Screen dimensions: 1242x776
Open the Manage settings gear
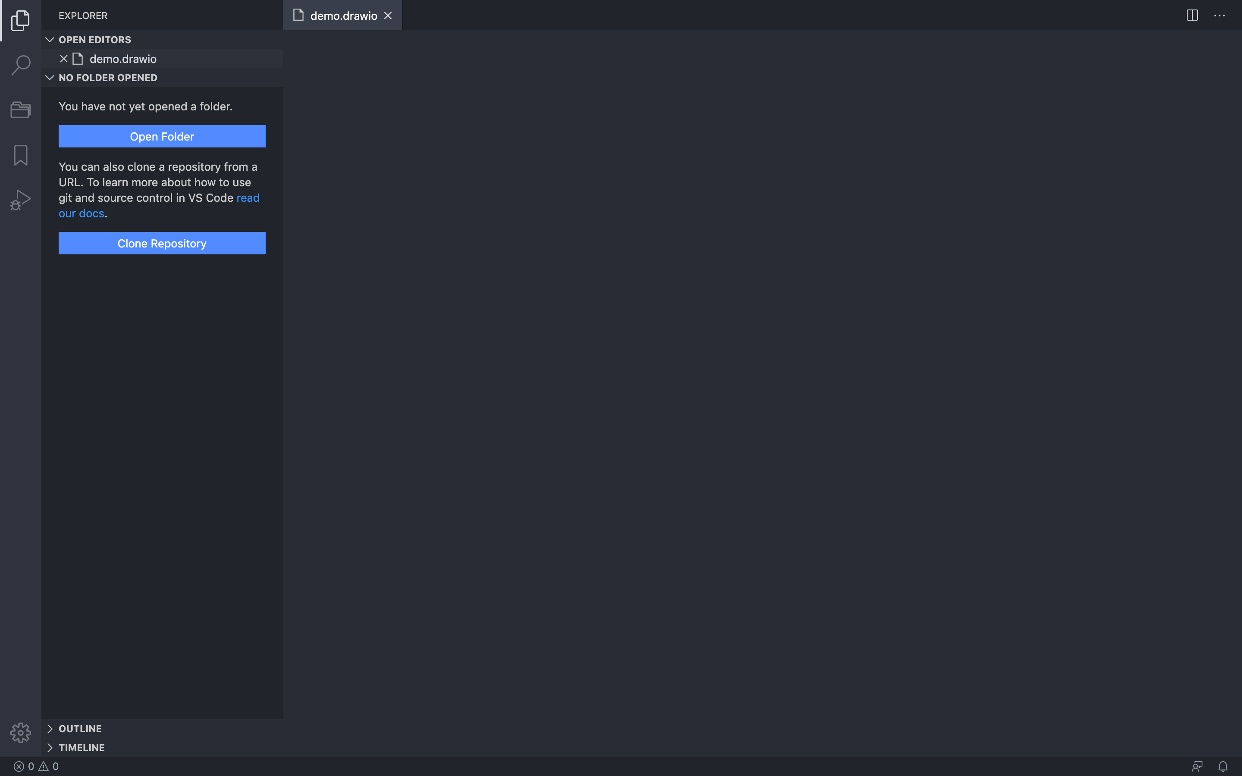(x=21, y=733)
